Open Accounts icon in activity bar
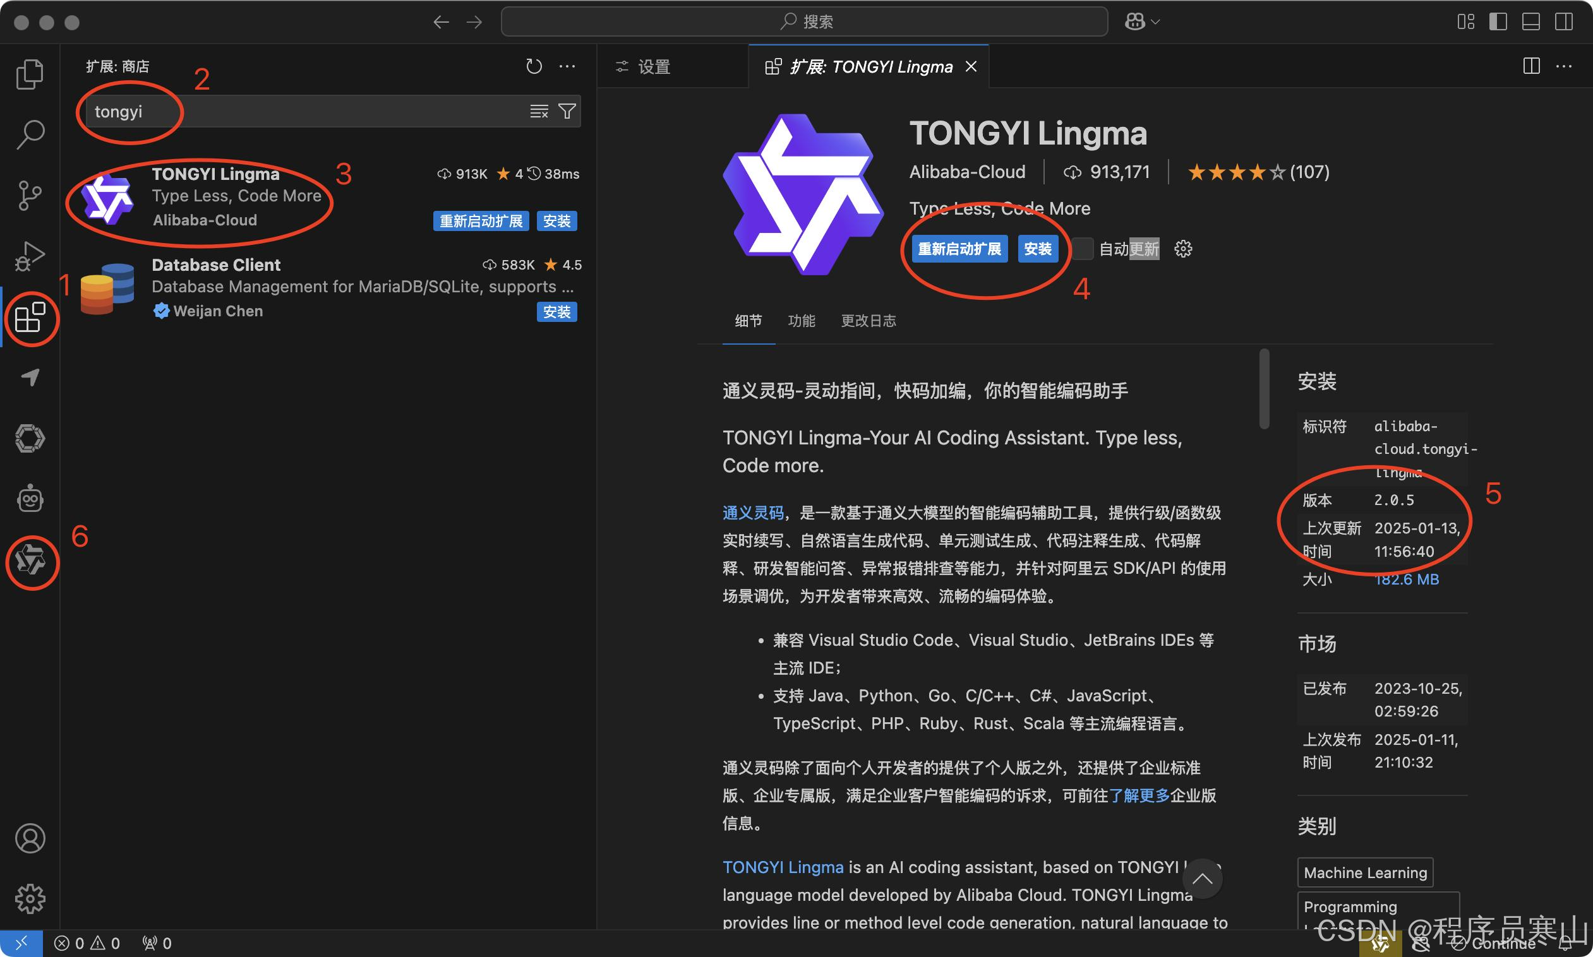 (30, 838)
